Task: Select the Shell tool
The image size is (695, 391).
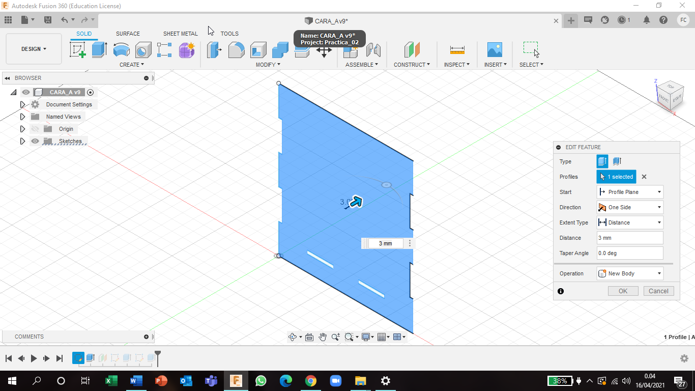Action: pyautogui.click(x=258, y=50)
